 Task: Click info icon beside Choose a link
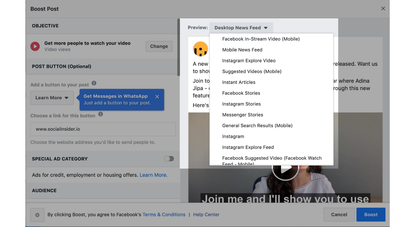101,114
